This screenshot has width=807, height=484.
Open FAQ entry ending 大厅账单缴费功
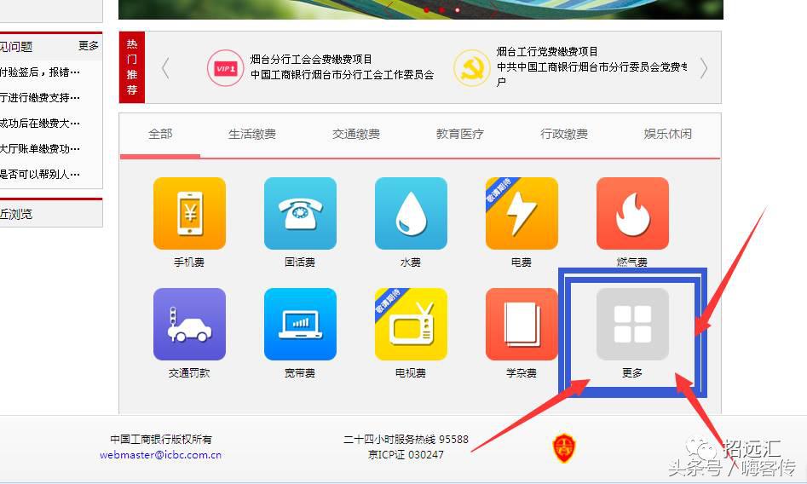click(40, 149)
